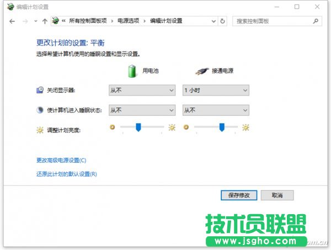This screenshot has height=250, width=331.
Task: Open the plugged-in sleep state dropdown
Action: click(x=216, y=110)
